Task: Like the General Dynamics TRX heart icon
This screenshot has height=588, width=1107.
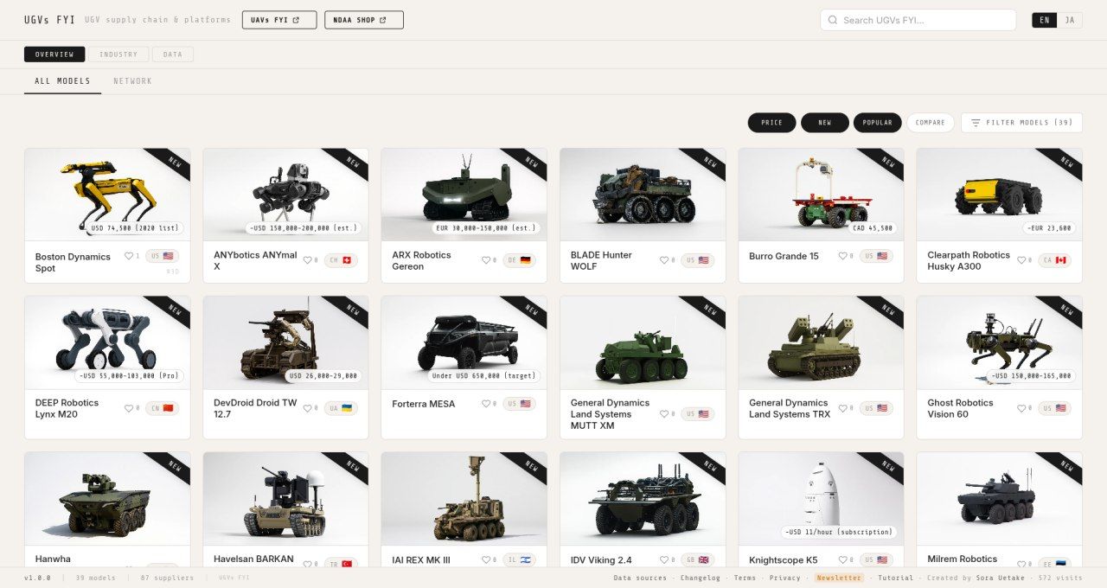Action: coord(843,408)
